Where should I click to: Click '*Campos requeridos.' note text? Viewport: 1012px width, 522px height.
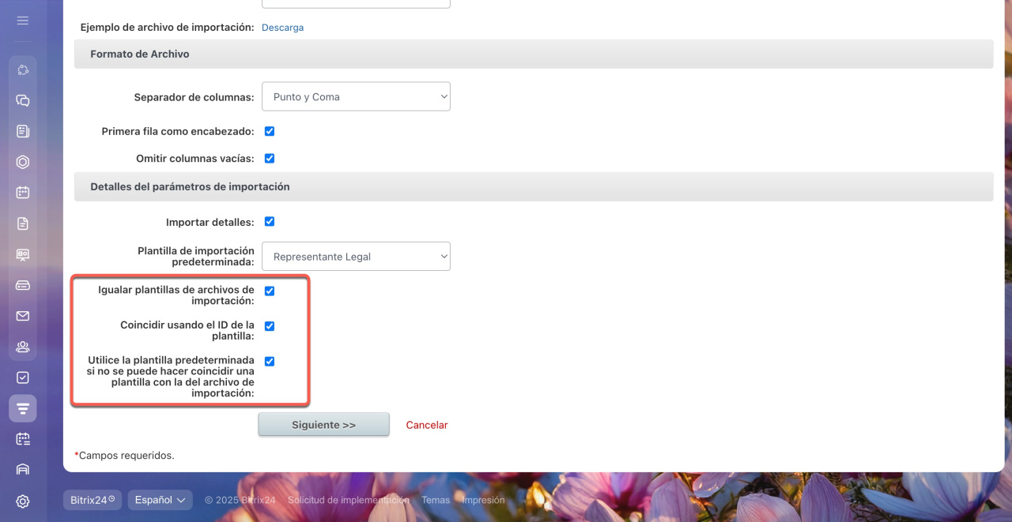click(124, 456)
